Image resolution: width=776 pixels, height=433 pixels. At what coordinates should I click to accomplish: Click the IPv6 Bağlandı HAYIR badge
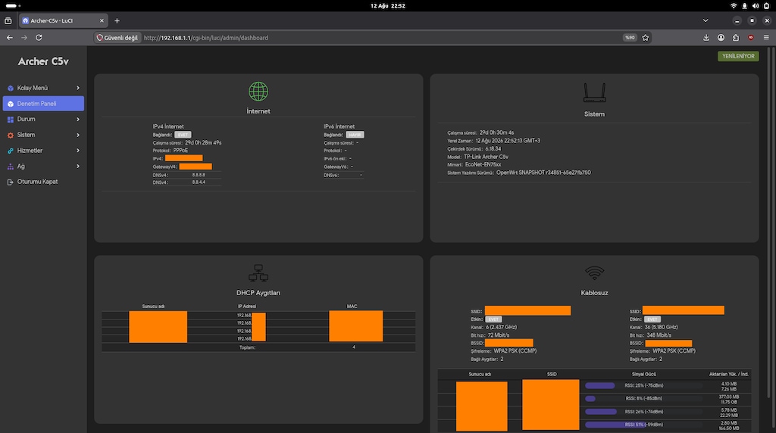355,135
